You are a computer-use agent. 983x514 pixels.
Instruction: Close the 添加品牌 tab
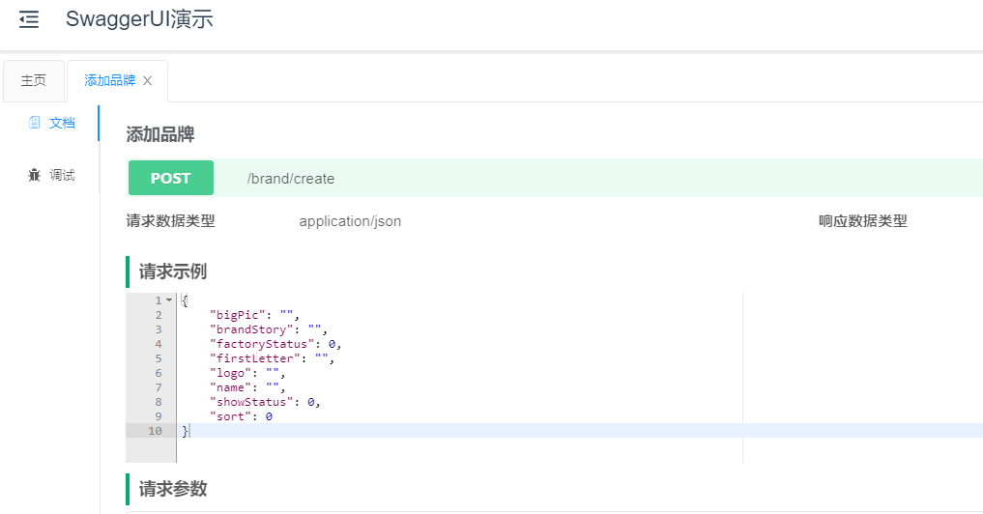pos(147,81)
